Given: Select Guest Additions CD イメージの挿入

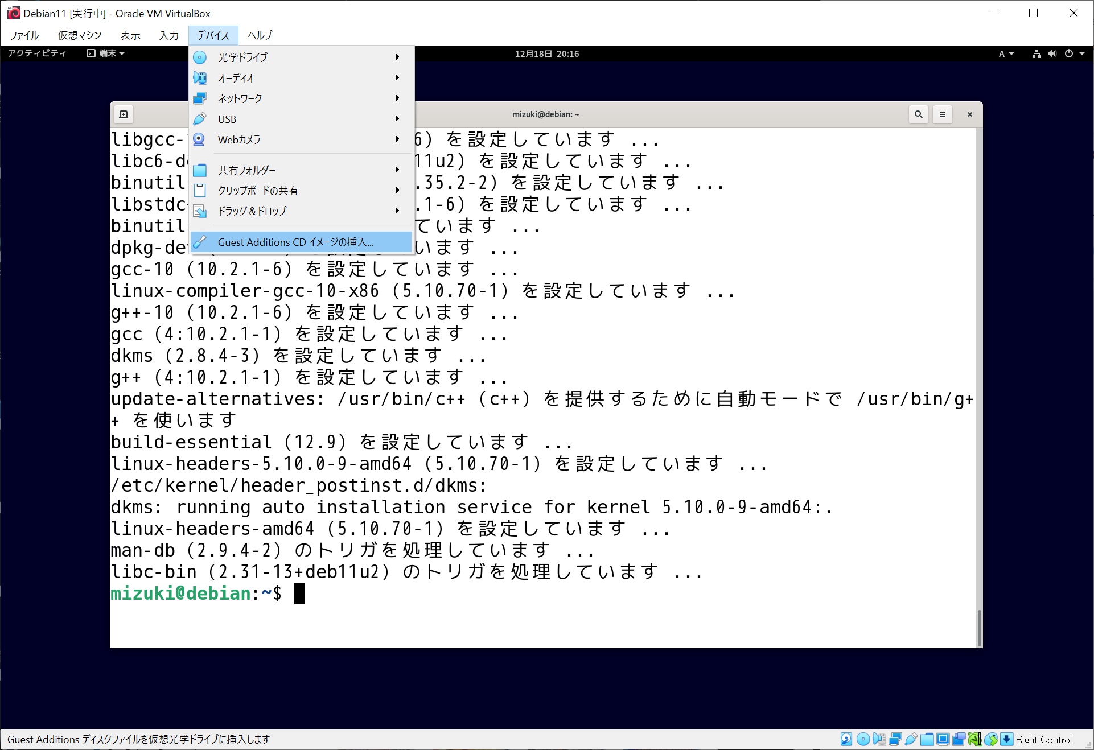Looking at the screenshot, I should (x=301, y=242).
